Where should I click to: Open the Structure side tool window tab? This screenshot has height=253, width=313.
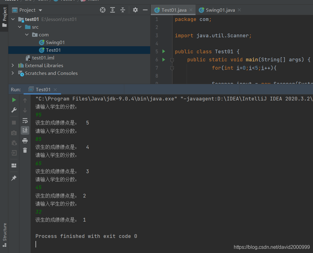[x=4, y=235]
